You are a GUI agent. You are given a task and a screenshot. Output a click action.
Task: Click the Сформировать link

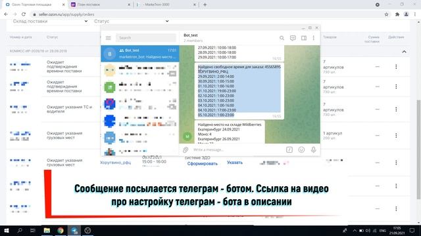(x=202, y=163)
